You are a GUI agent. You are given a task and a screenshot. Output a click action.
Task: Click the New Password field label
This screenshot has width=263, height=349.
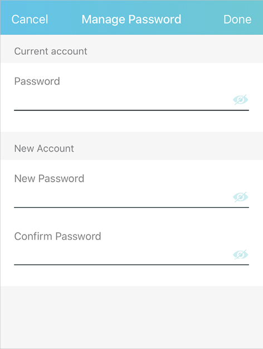click(49, 179)
